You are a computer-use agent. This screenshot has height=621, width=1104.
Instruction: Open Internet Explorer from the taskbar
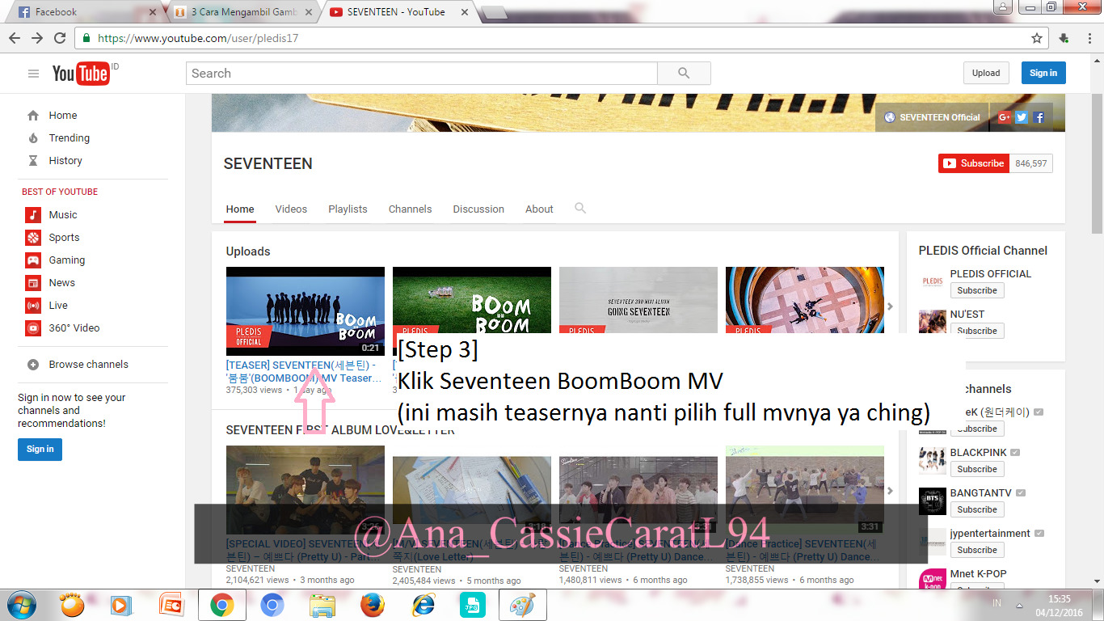click(x=423, y=605)
